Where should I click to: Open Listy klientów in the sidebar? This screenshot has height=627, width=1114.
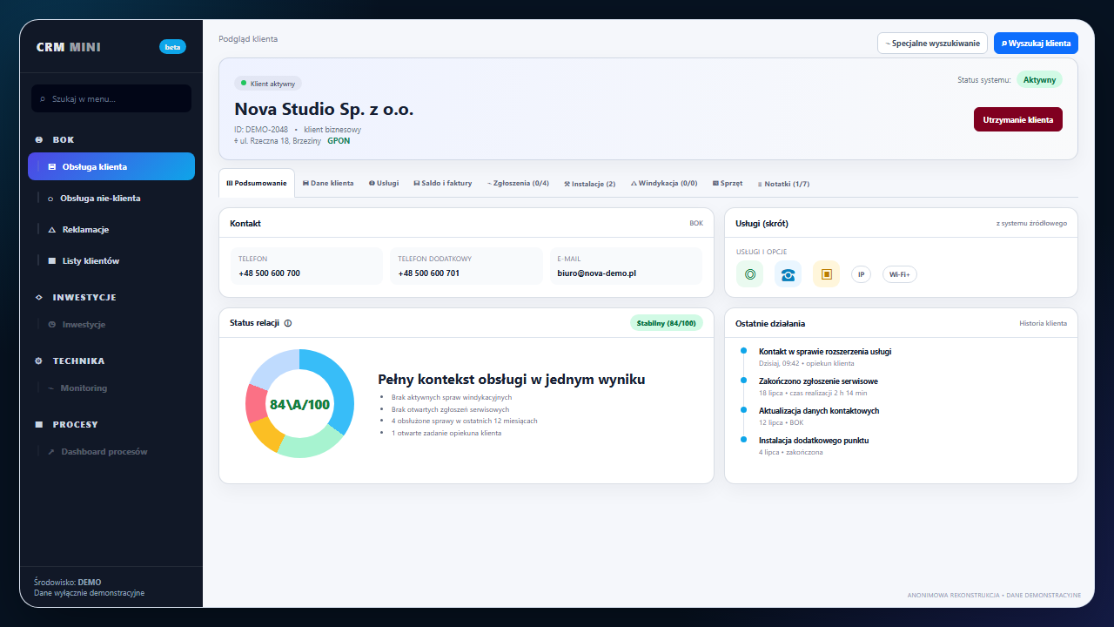coord(111,261)
